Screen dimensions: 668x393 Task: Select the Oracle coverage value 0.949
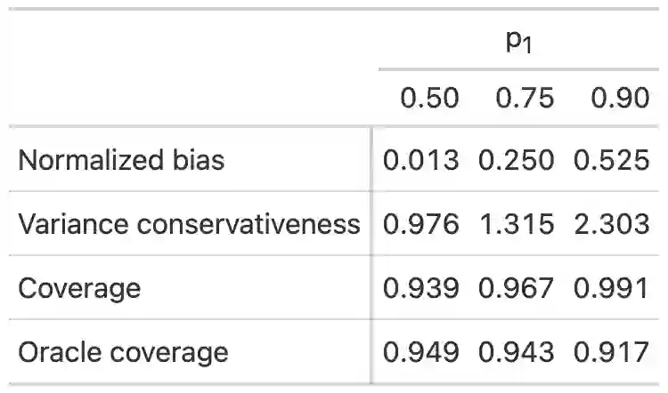[421, 352]
